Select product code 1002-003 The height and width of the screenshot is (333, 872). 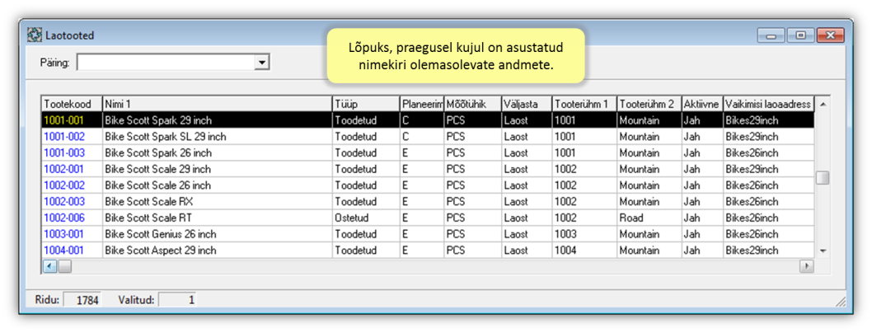pyautogui.click(x=64, y=201)
